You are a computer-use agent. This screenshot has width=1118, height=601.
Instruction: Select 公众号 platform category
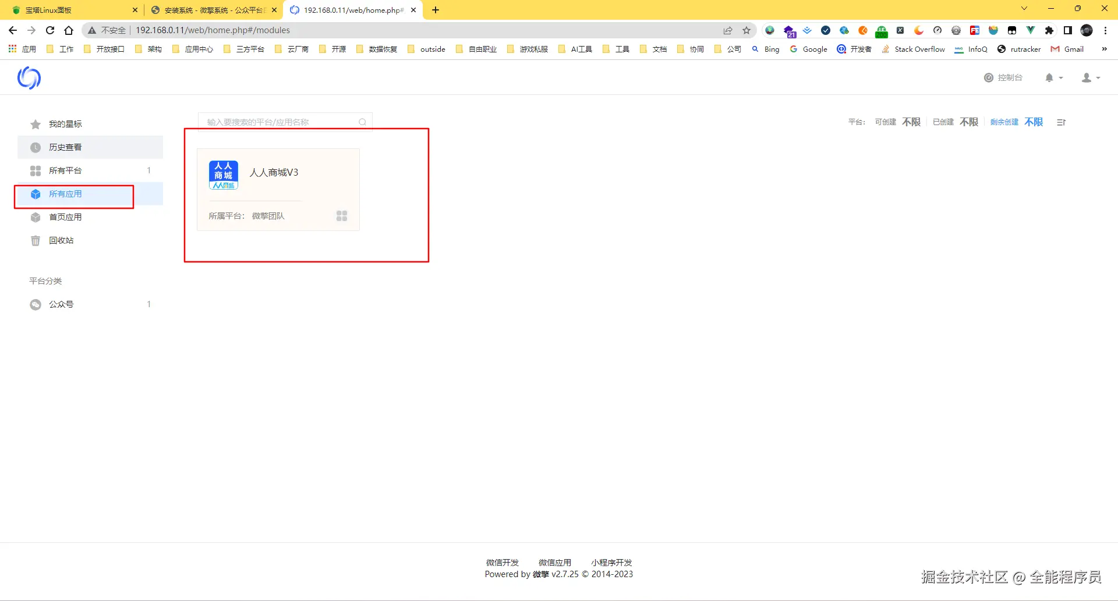coord(90,304)
